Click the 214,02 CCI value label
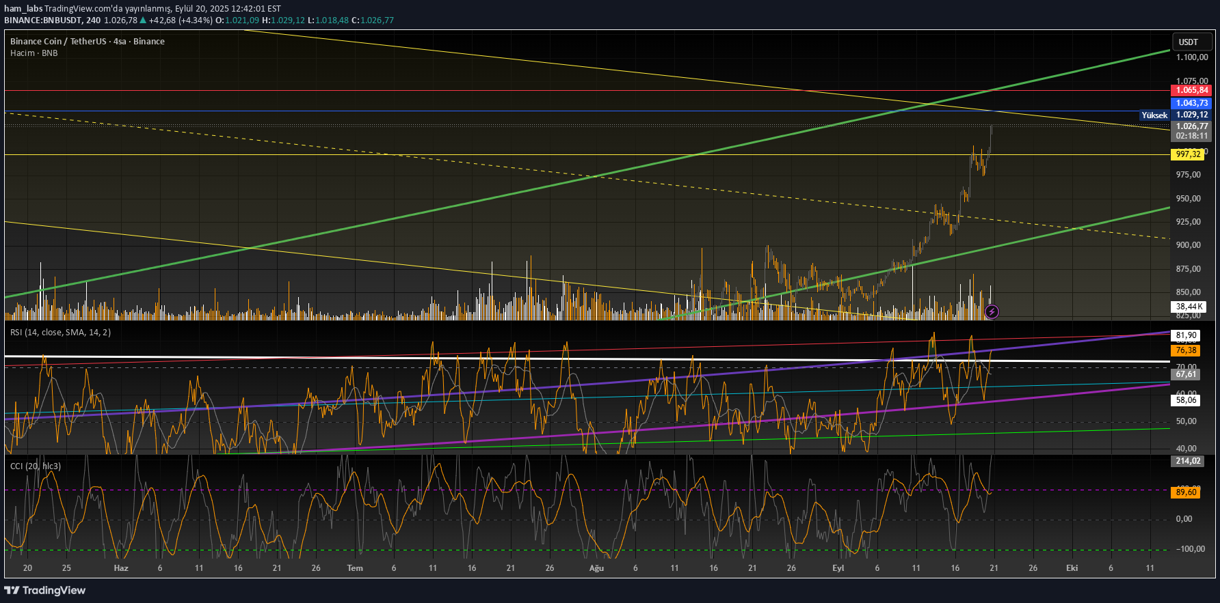Screen dimensions: 1220x603 click(x=1189, y=461)
